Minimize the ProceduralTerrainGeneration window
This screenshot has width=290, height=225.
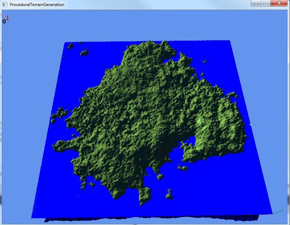(255, 3)
